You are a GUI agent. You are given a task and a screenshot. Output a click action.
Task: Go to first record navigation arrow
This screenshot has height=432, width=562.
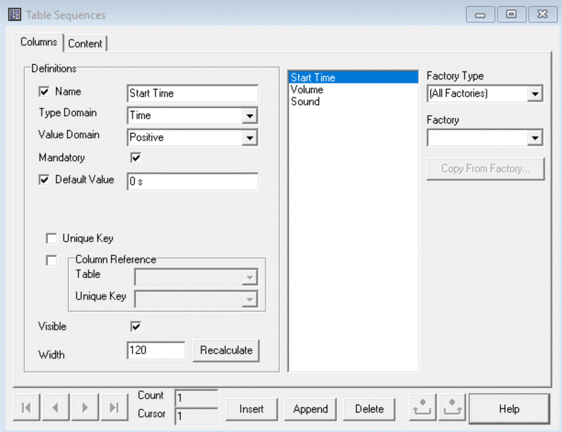pyautogui.click(x=26, y=409)
